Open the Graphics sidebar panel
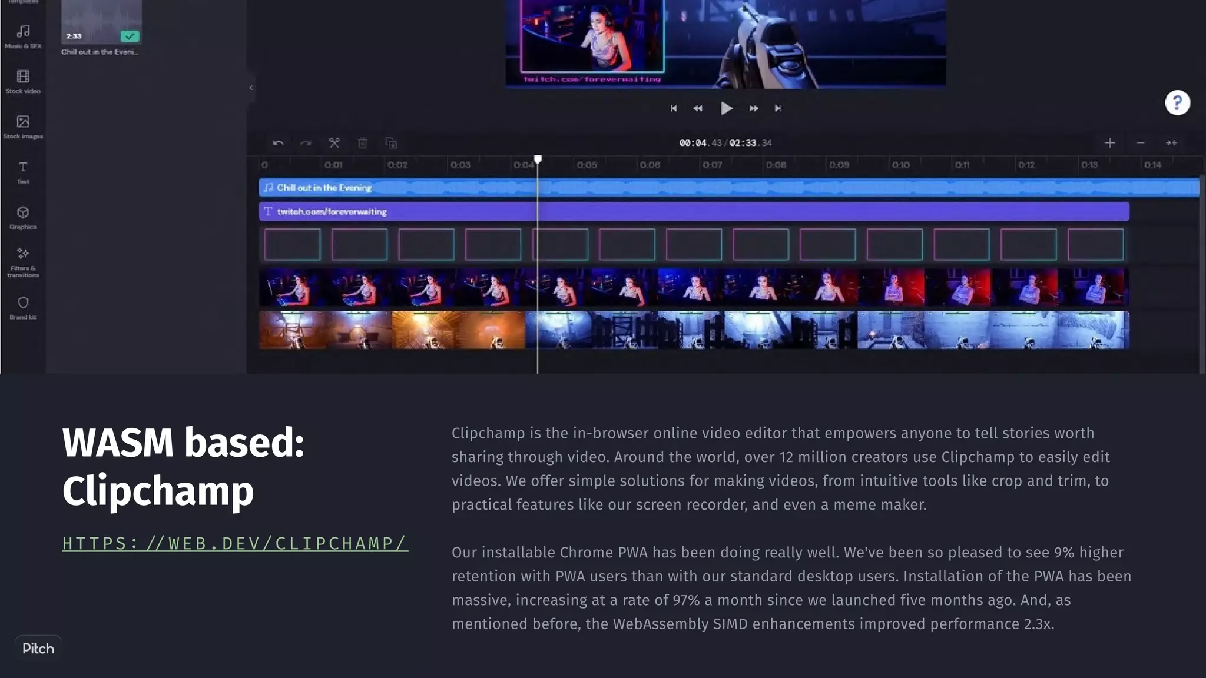Screen dimensions: 1206x678 23,217
